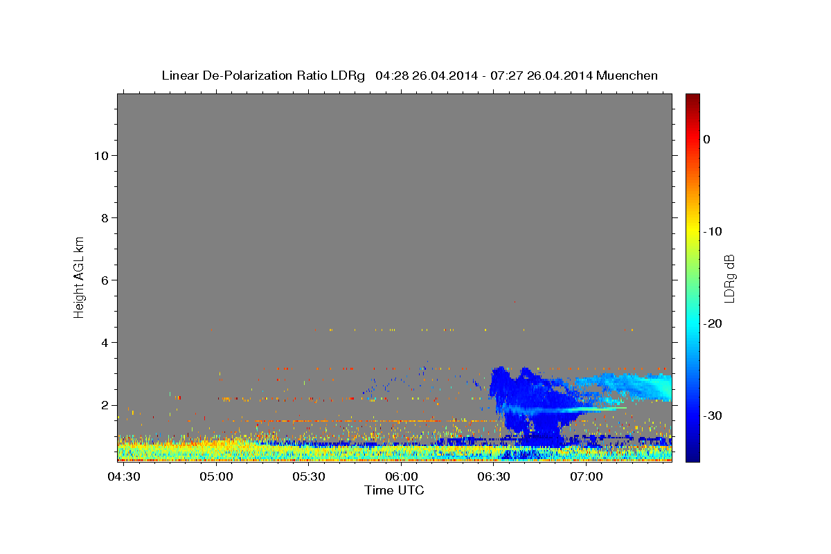Viewport: 831px width, 554px height.
Task: Click the 04:30 time tick label
Action: [x=125, y=477]
